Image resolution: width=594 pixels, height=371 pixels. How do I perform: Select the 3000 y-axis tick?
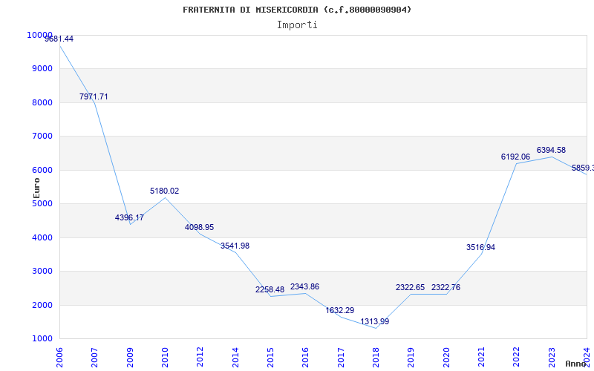pos(42,272)
